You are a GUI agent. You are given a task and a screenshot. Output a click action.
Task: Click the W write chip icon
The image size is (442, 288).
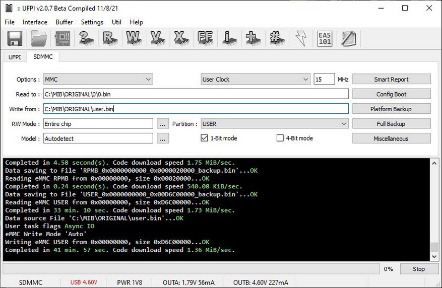[134, 39]
